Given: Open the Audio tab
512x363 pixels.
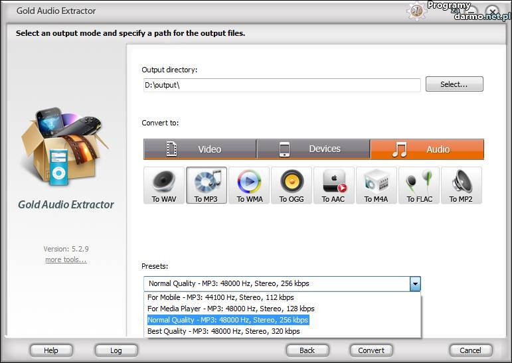Looking at the screenshot, I should tap(427, 149).
